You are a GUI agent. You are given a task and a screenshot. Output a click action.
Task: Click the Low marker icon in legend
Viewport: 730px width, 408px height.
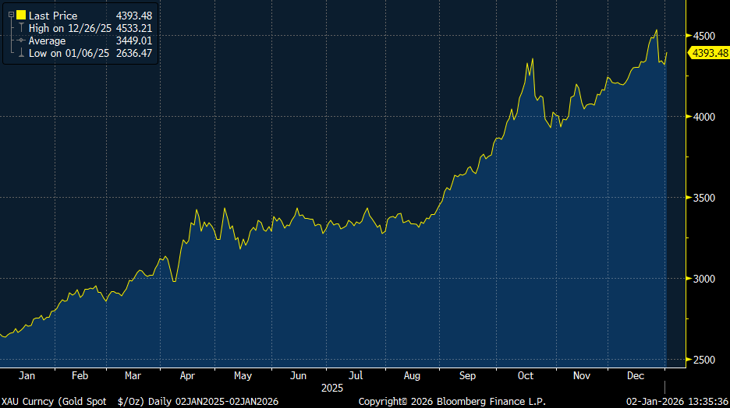pyautogui.click(x=21, y=53)
